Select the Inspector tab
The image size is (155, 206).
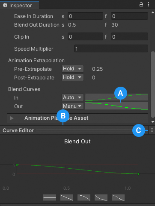tap(19, 5)
